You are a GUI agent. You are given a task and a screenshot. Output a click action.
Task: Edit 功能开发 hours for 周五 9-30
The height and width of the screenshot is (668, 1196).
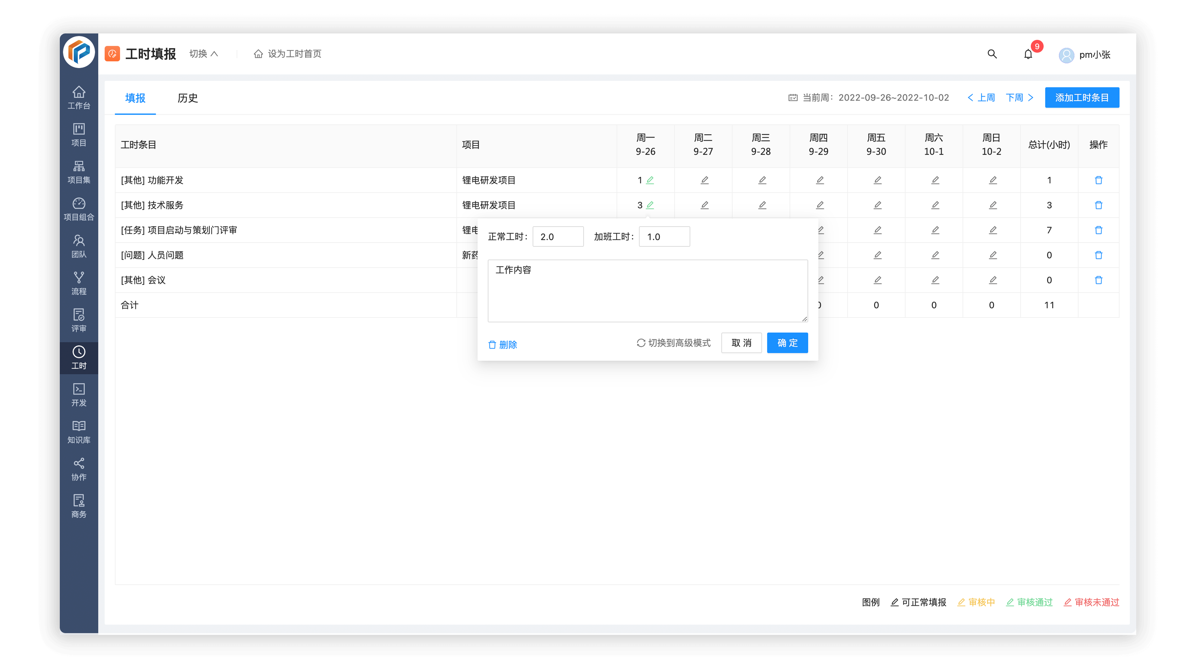[x=877, y=180]
